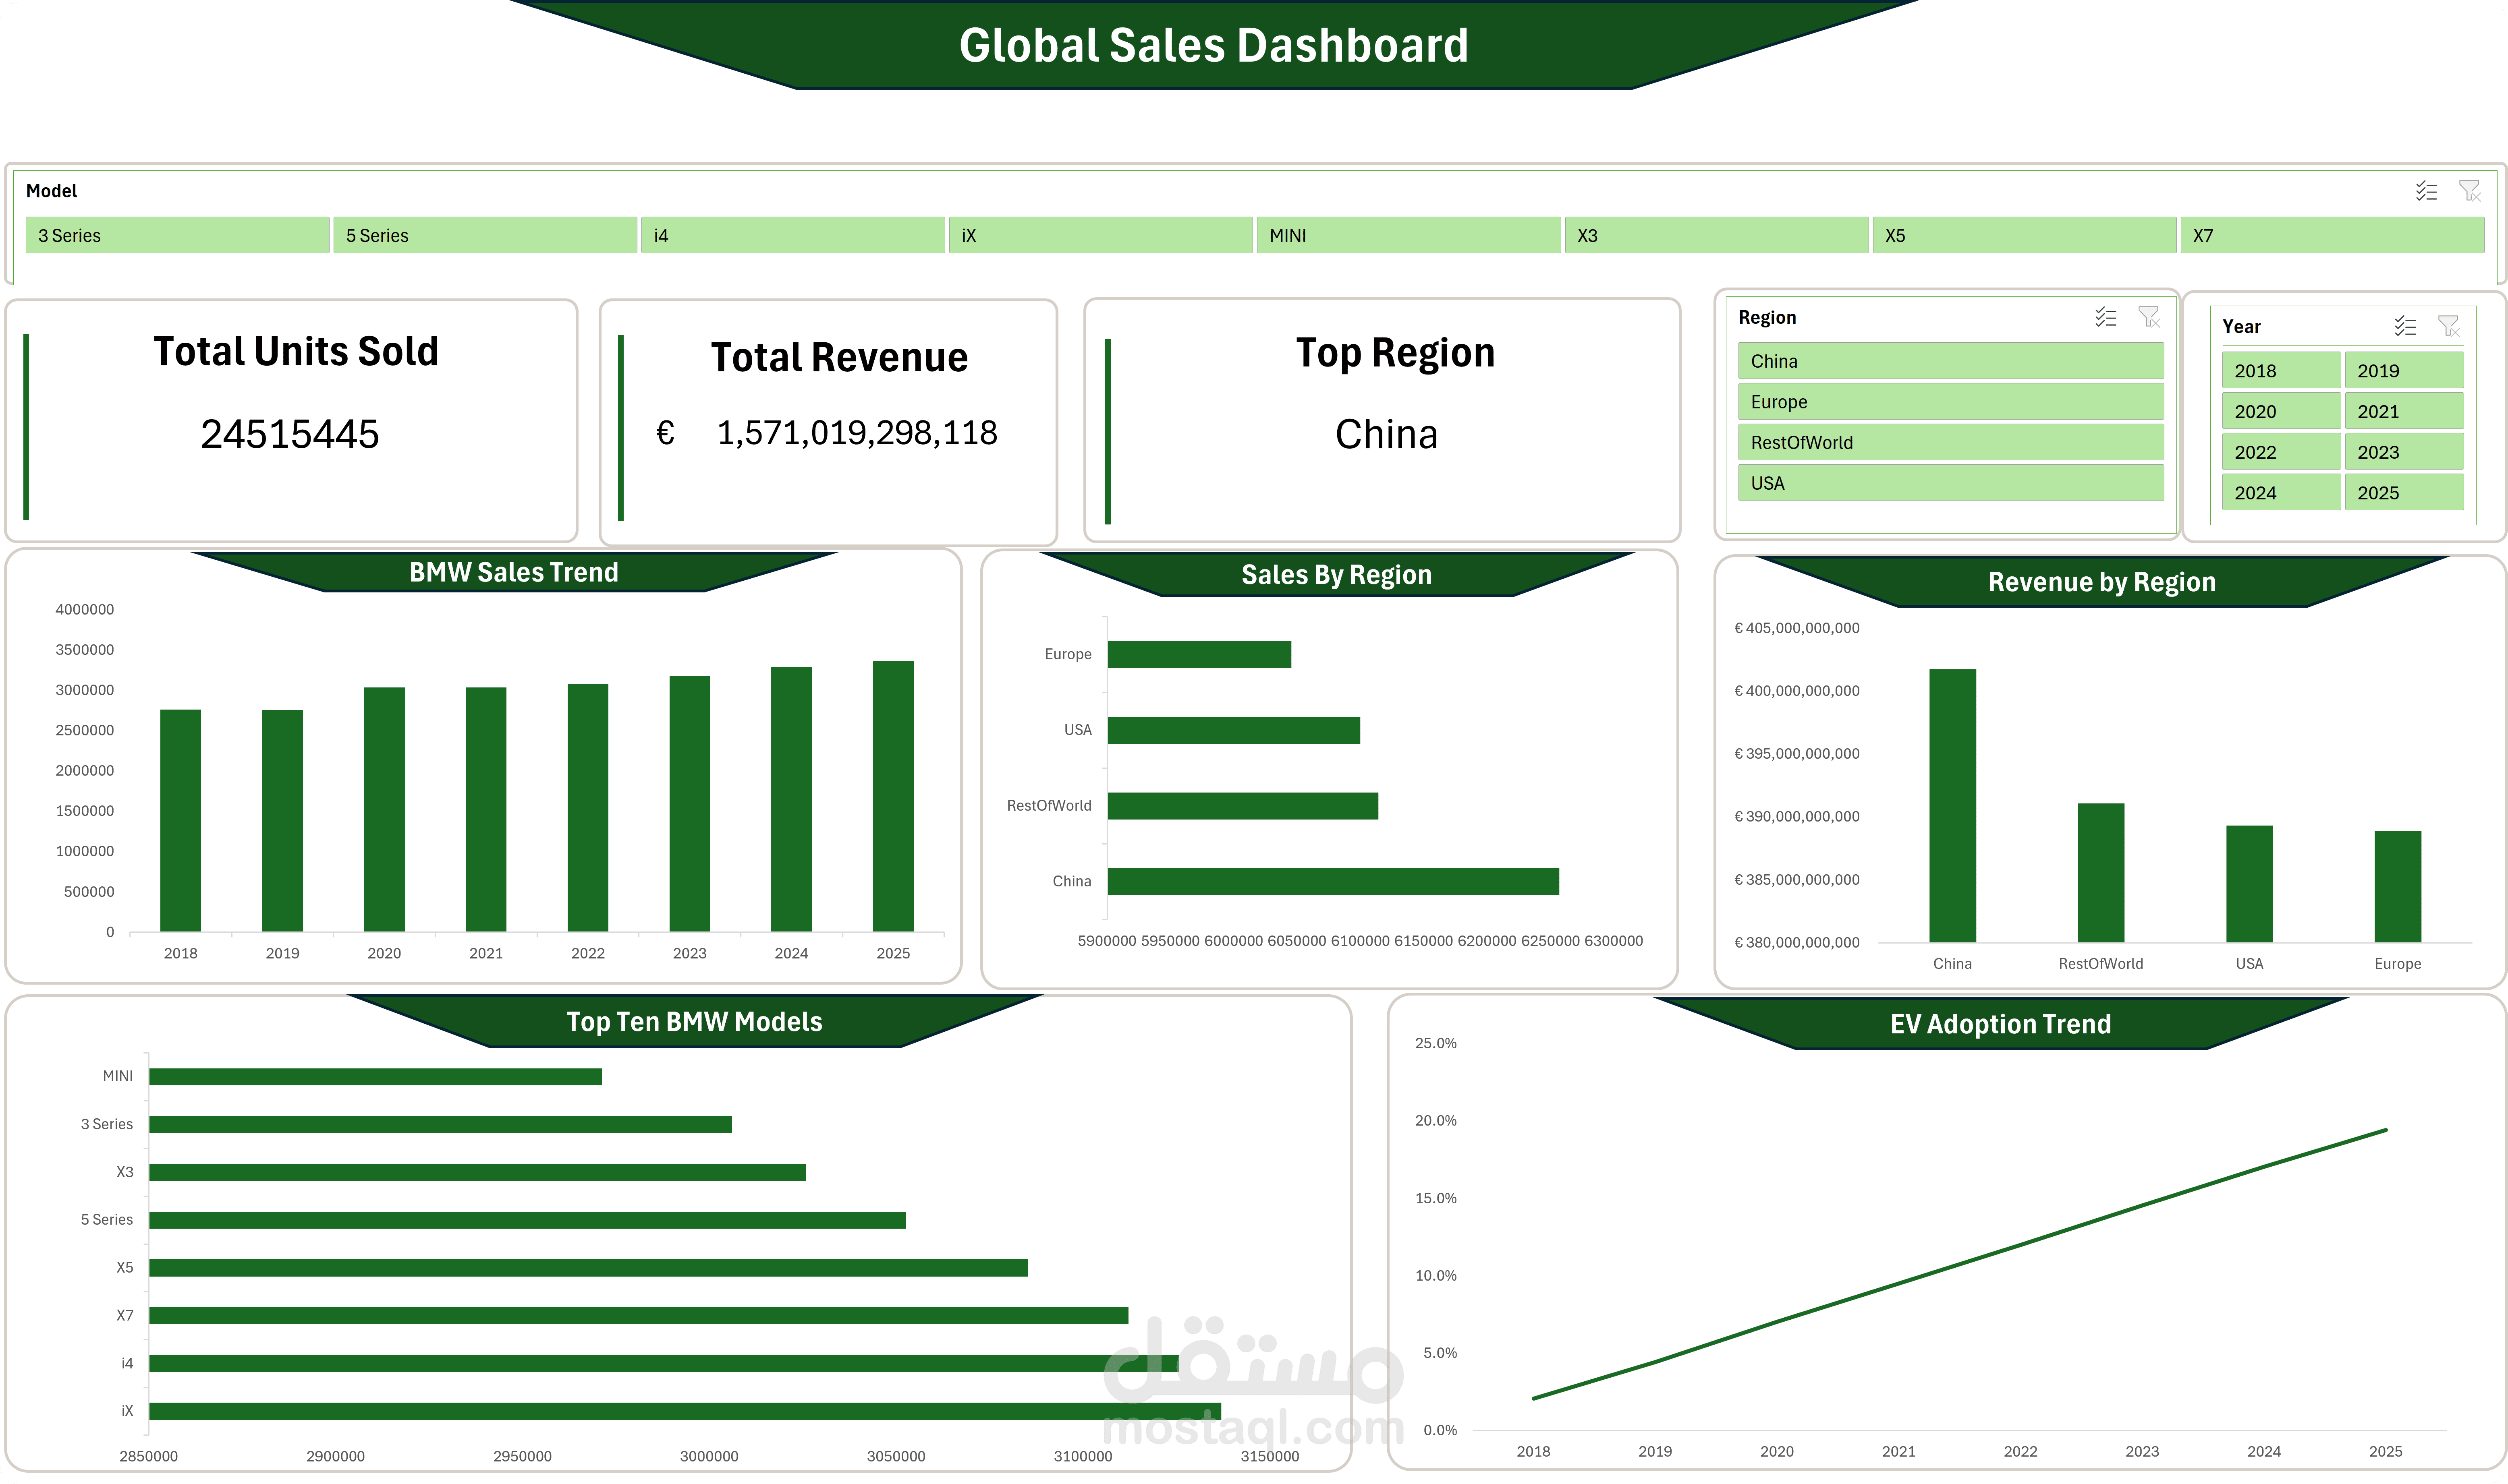Click the 2025 bar in Sales Trend
This screenshot has height=1484, width=2508.
(892, 796)
